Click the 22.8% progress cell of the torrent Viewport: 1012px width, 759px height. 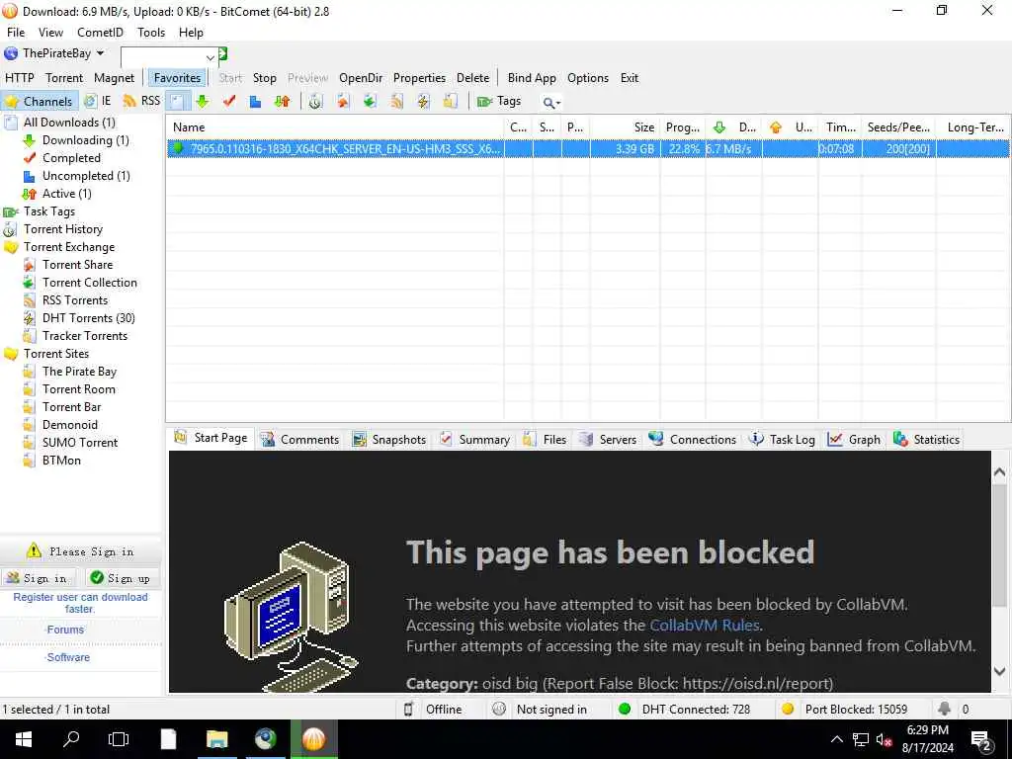tap(683, 149)
